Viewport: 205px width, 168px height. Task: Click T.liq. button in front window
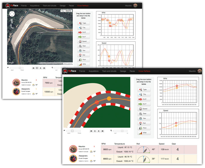coord(144,94)
